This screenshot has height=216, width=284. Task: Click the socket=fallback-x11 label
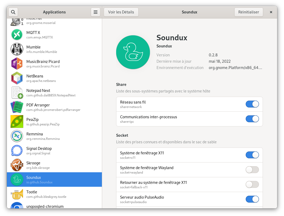[x=134, y=187]
